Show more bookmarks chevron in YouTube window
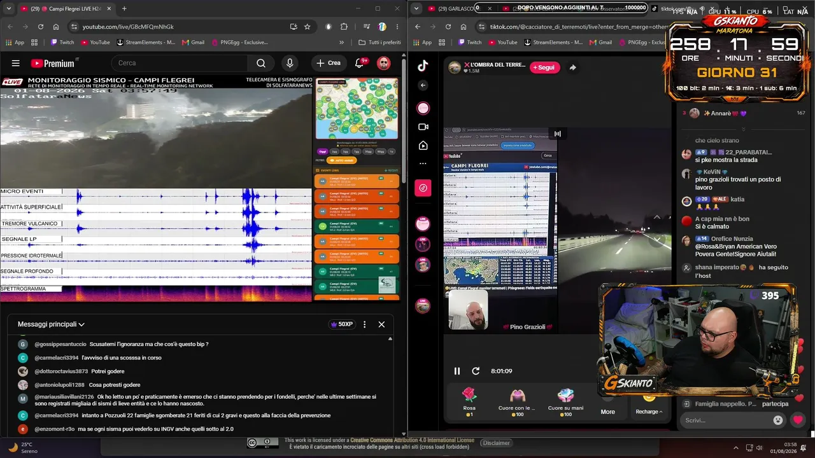Viewport: 815px width, 458px height. coord(341,43)
